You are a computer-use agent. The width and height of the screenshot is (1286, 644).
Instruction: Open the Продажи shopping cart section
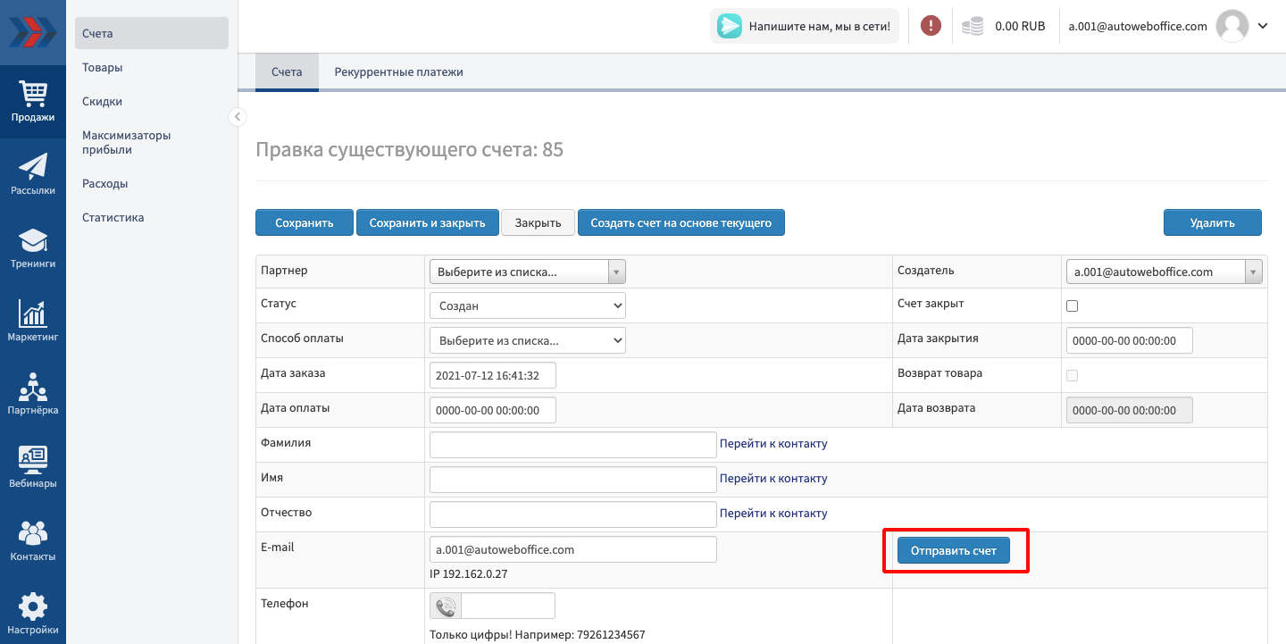point(33,101)
